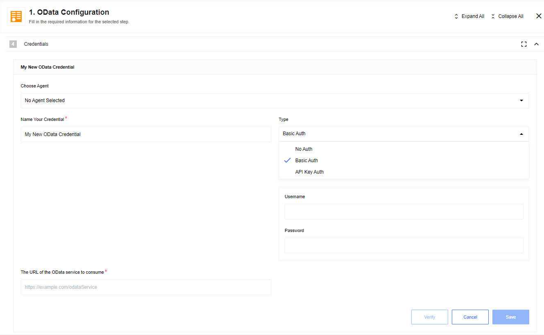Collapse the Type dropdown via its arrow
The image size is (544, 335).
pos(521,134)
